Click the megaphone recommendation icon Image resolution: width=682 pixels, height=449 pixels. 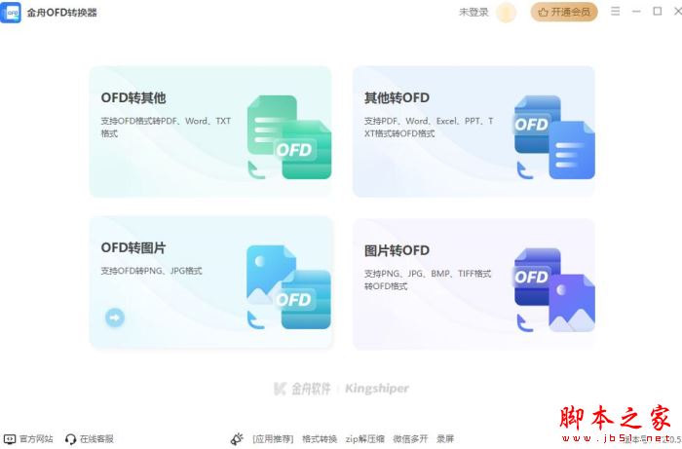(x=237, y=439)
